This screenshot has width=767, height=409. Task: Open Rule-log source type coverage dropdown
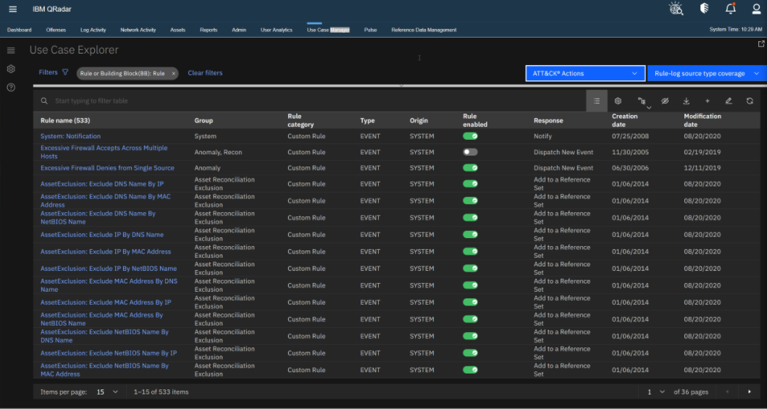pyautogui.click(x=706, y=73)
